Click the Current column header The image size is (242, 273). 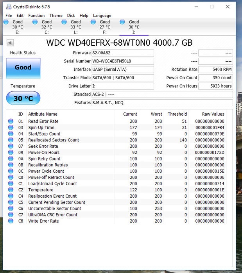click(130, 114)
